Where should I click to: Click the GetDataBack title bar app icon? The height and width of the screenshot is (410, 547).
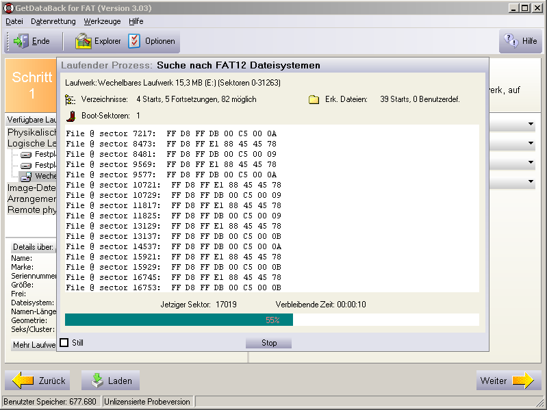(x=8, y=8)
